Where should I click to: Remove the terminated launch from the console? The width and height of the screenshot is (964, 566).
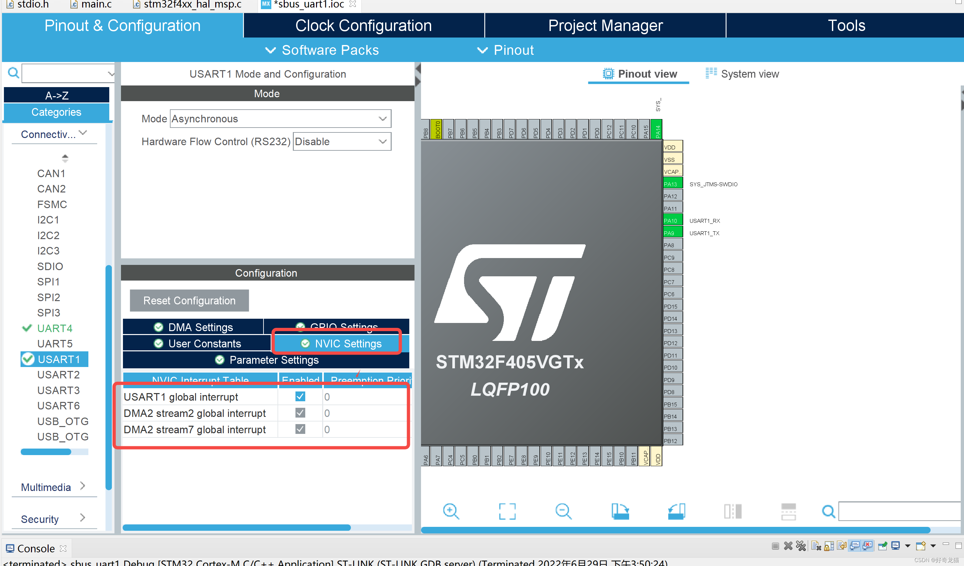tap(788, 546)
